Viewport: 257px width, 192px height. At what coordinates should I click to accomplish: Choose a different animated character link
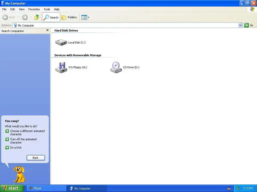click(x=27, y=132)
